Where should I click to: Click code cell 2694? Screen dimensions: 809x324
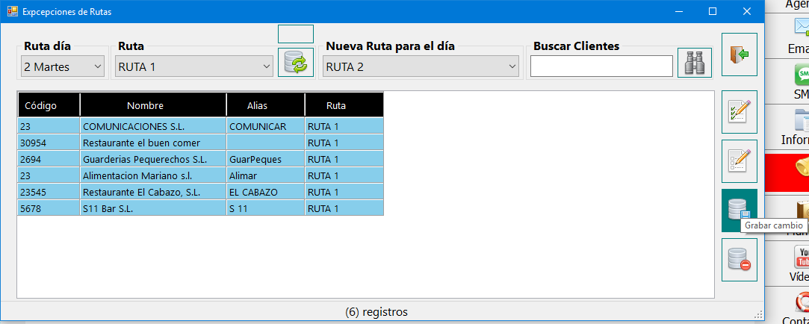49,160
